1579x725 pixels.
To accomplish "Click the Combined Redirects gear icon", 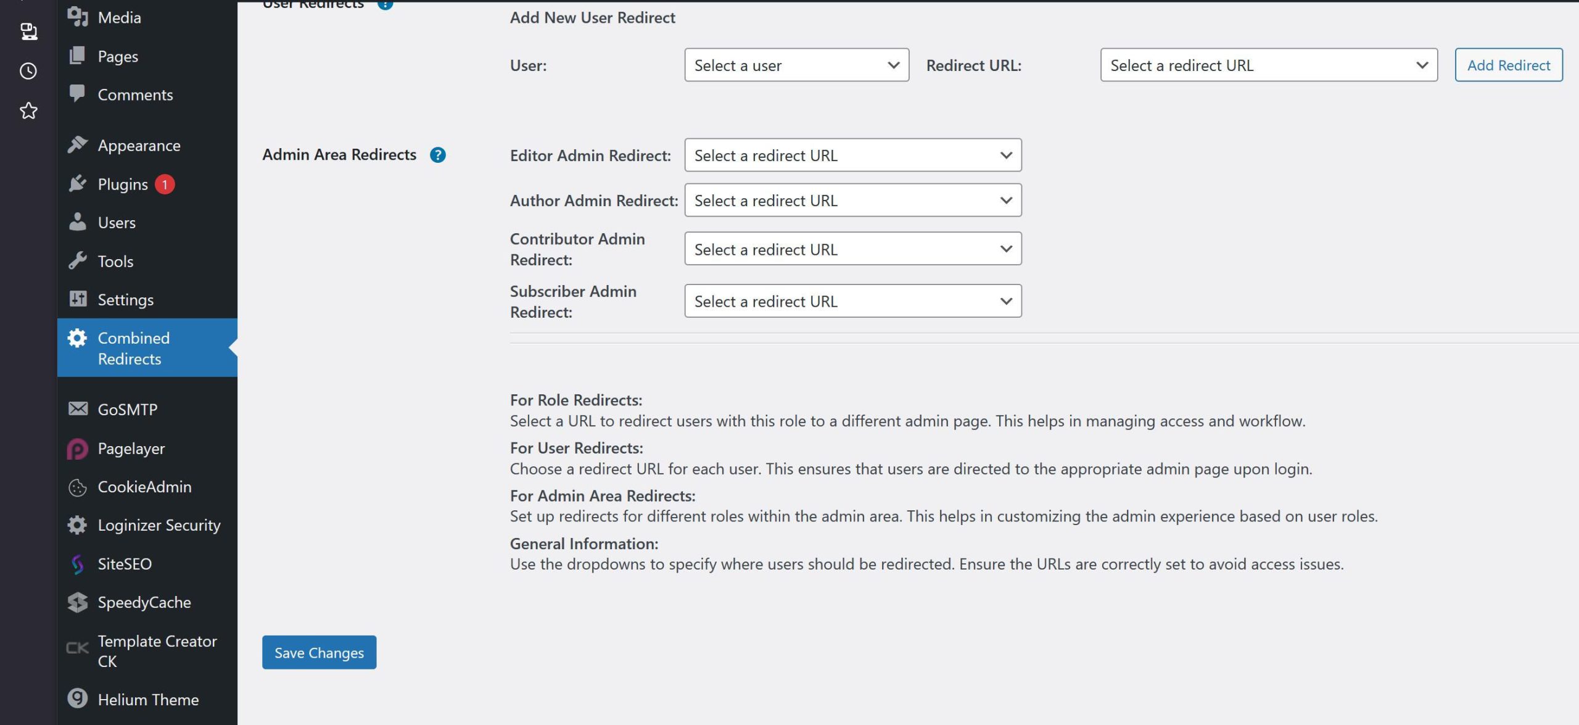I will (78, 338).
